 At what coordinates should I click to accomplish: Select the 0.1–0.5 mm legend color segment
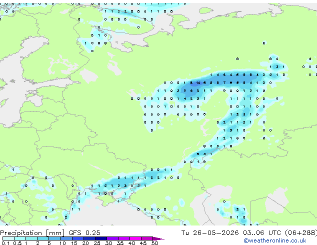(x=8, y=238)
